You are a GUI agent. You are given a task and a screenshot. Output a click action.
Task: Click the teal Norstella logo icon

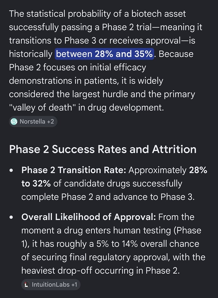[x=14, y=122]
